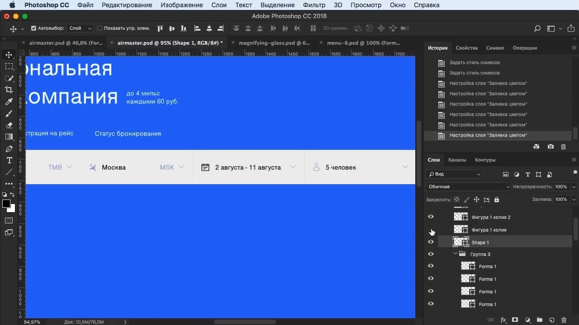Select the Crop tool

9,90
